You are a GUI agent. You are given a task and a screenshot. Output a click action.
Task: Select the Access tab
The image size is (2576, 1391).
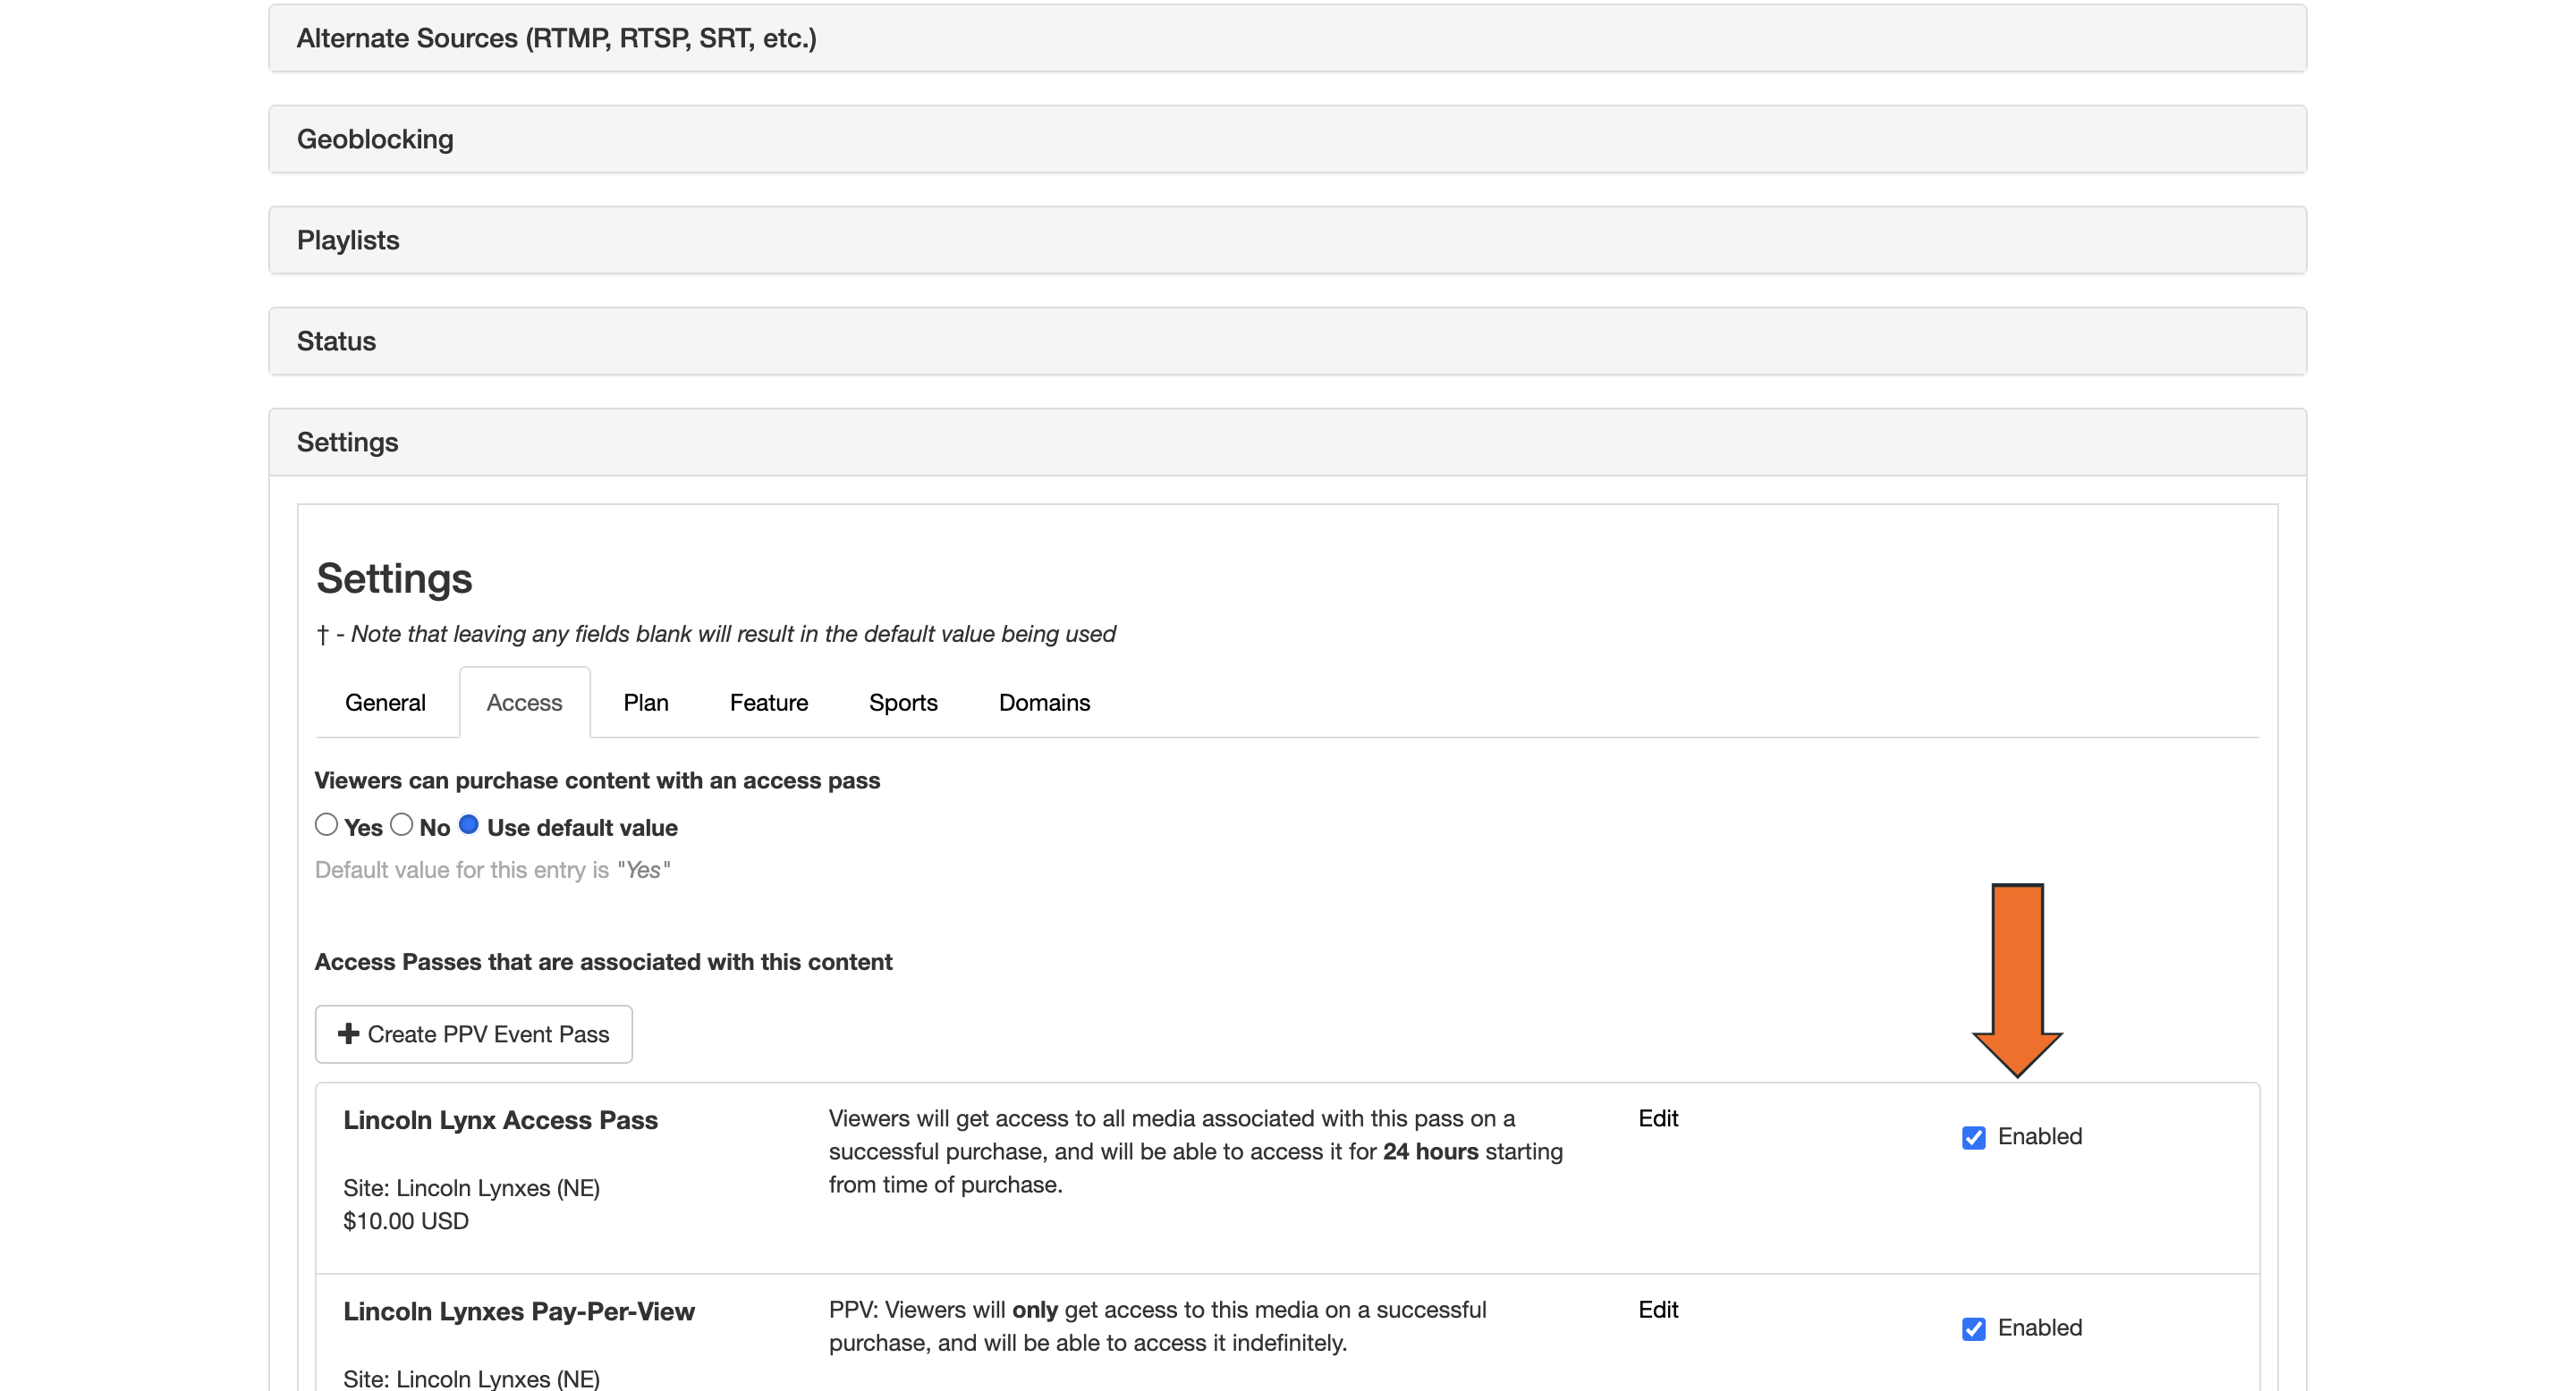524,703
